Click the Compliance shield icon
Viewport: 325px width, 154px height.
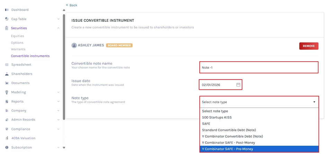7,129
